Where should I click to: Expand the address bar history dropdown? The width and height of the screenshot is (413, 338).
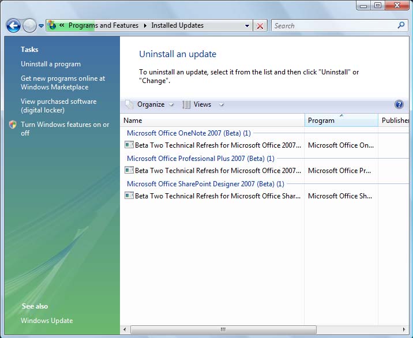247,26
